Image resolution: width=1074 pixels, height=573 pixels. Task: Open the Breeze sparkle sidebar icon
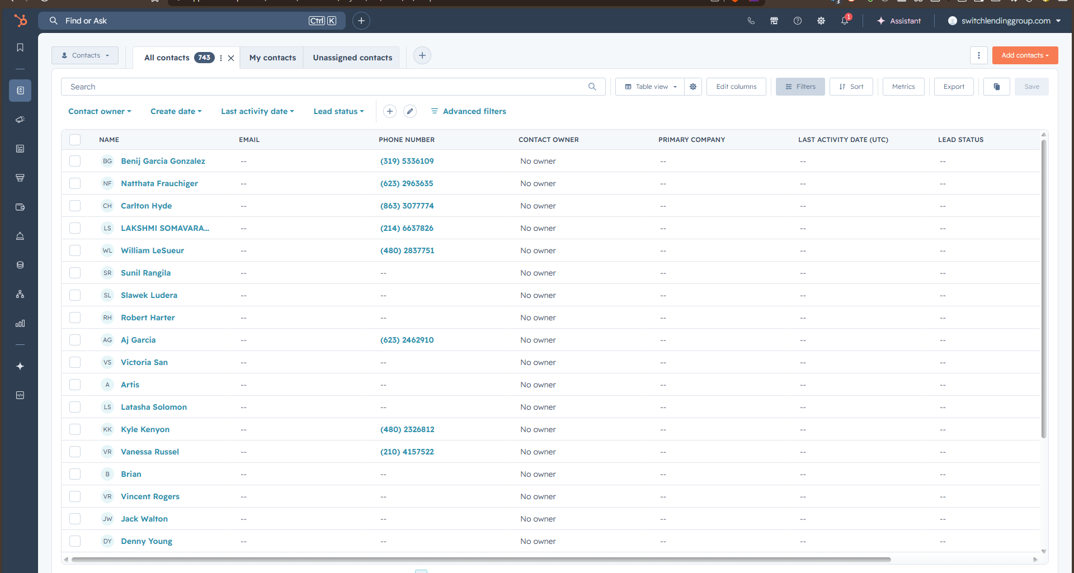(20, 366)
